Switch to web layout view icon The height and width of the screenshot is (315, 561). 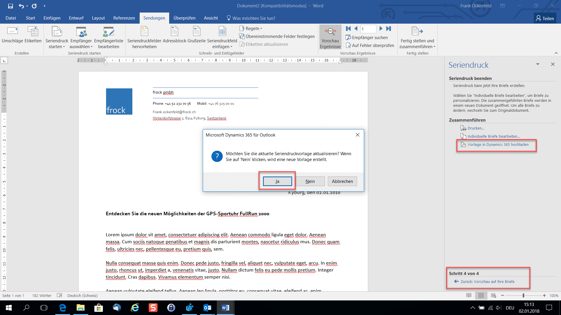494,295
